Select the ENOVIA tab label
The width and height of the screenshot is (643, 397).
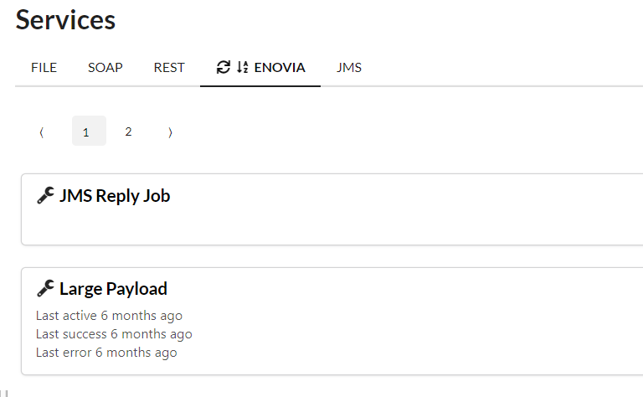pos(280,68)
